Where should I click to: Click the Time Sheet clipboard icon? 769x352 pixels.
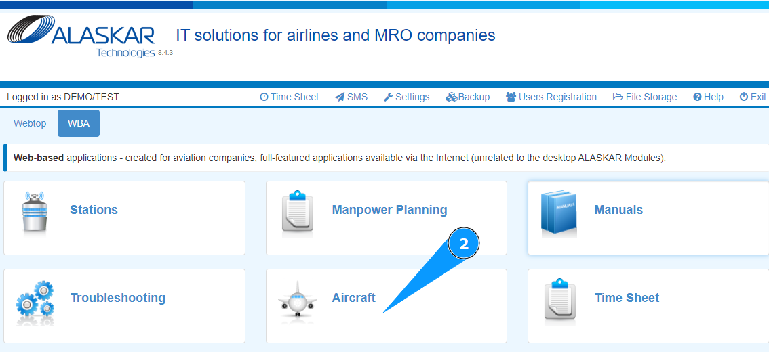559,301
